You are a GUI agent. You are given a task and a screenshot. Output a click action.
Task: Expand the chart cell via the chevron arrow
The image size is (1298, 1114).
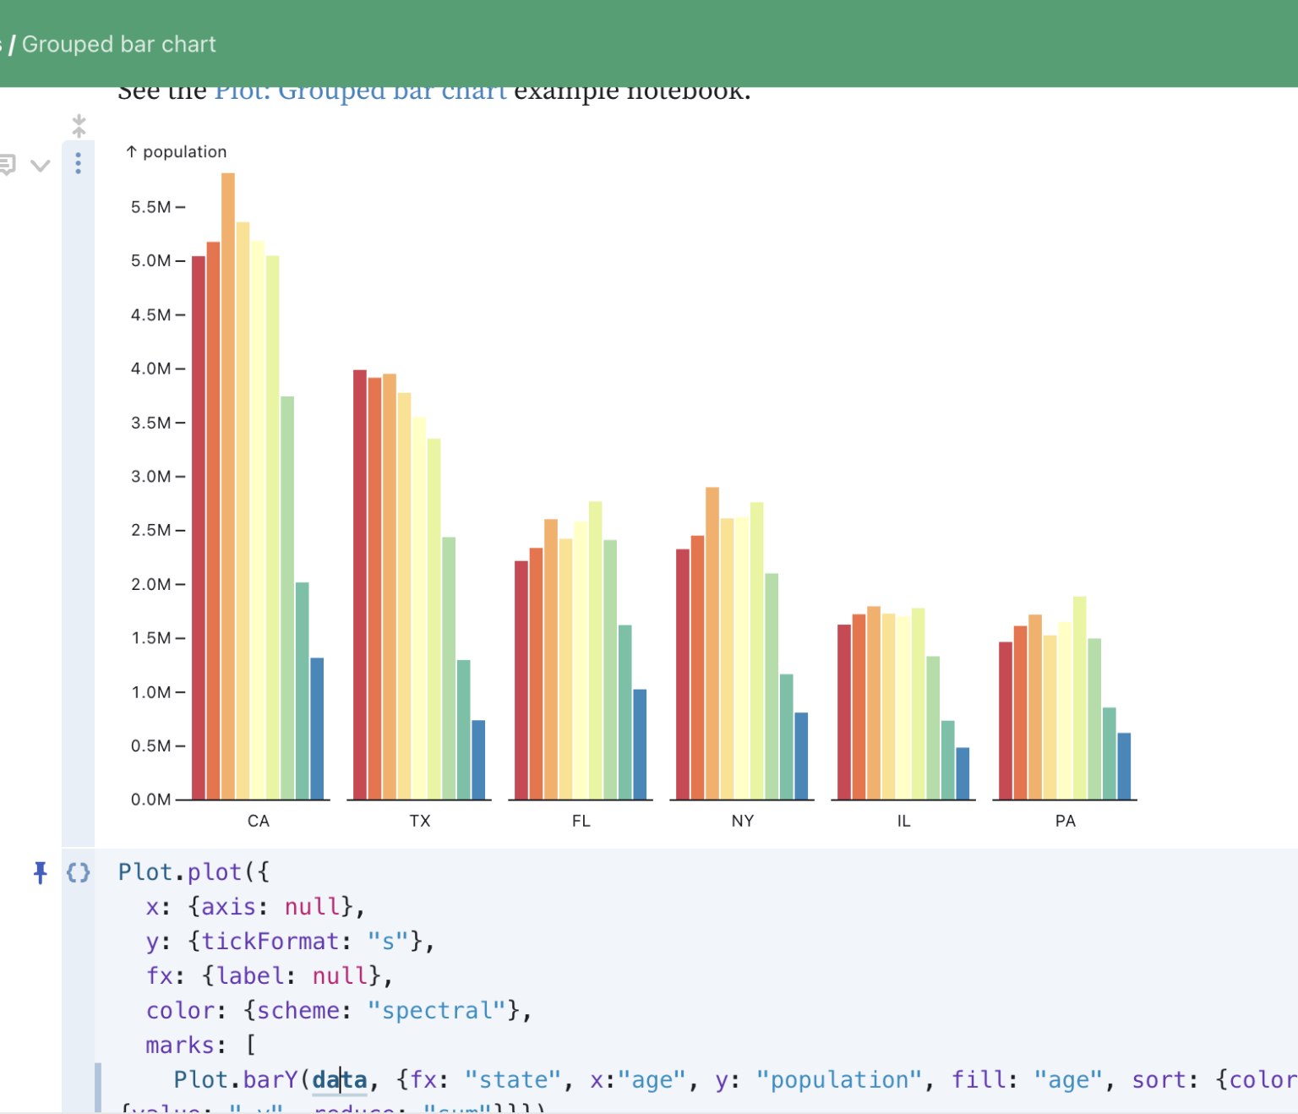(40, 166)
